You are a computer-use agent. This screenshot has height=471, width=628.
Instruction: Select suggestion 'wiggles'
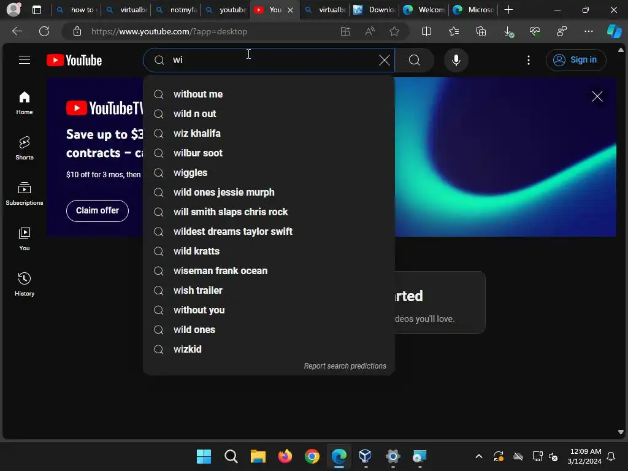269,172
